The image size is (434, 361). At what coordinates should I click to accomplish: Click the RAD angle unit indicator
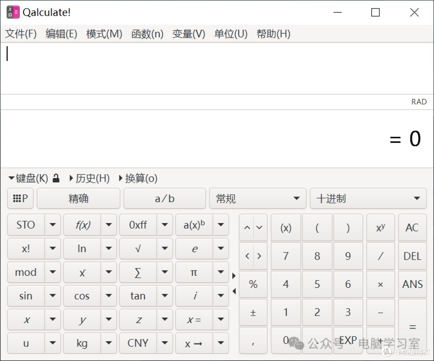tap(419, 102)
